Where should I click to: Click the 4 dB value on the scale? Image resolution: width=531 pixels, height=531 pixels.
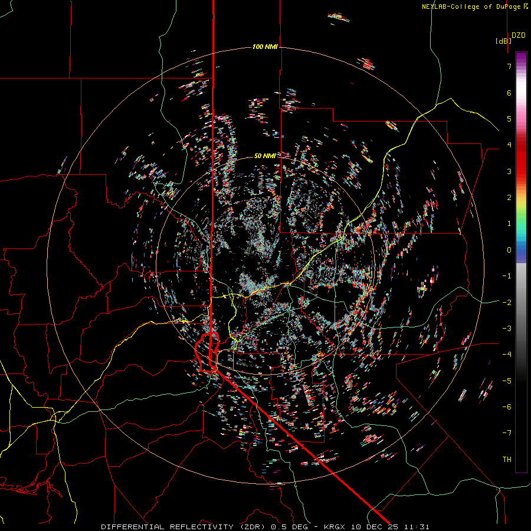tap(509, 145)
